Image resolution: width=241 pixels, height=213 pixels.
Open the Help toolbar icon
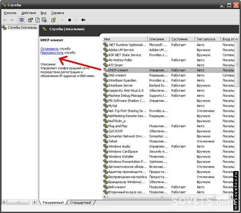click(x=54, y=20)
